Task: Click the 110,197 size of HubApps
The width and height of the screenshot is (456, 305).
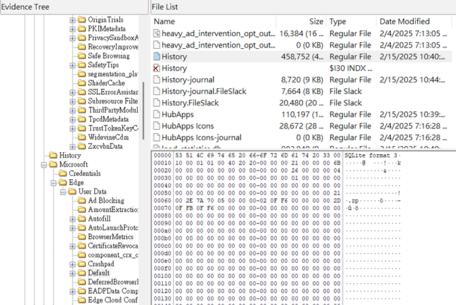Action: point(302,115)
